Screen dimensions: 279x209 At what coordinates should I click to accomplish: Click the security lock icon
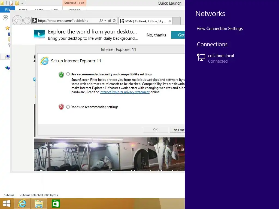pyautogui.click(x=110, y=21)
